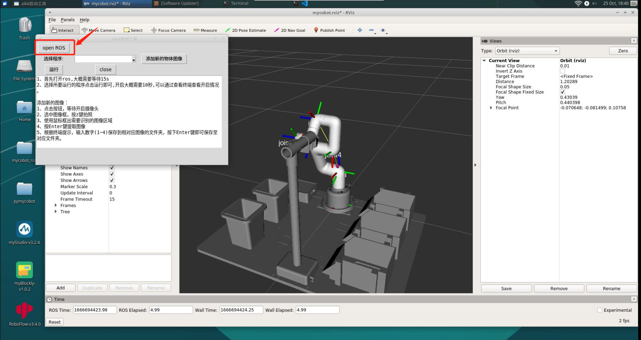Open the myStudio desktop icon

tap(24, 229)
